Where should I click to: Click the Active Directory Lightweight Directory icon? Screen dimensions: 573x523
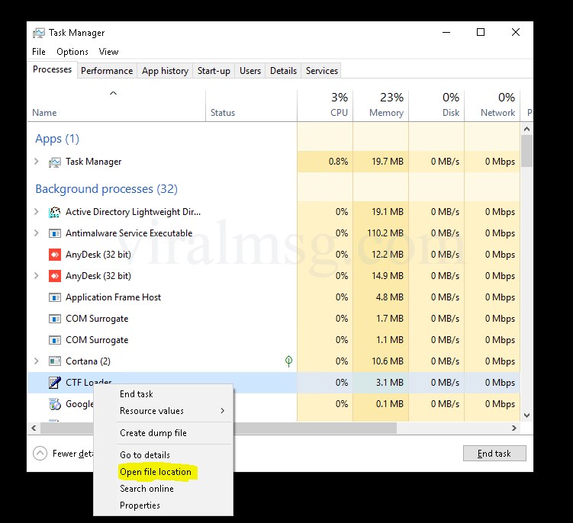coord(55,212)
